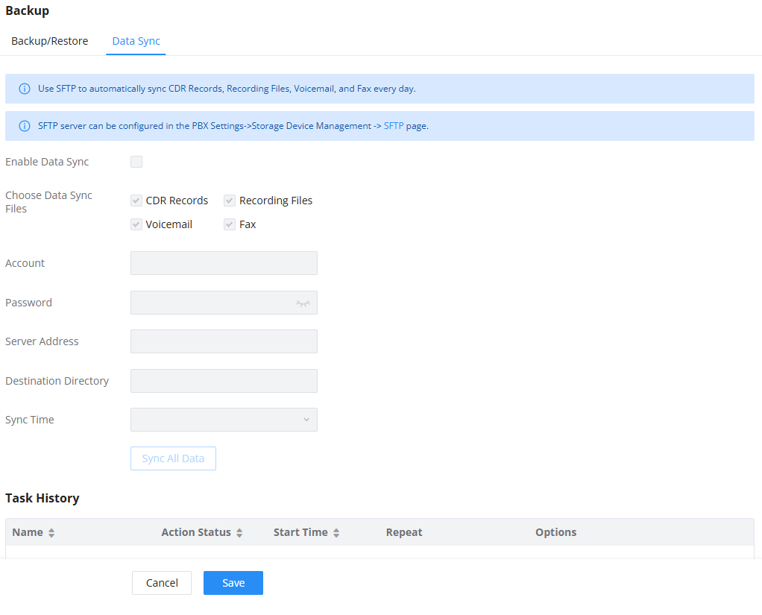Screen dimensions: 762x615
Task: Click the Cancel button
Action: point(162,583)
